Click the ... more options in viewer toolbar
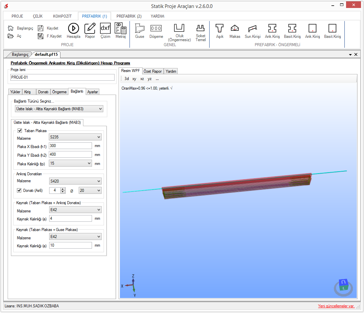 click(157, 79)
